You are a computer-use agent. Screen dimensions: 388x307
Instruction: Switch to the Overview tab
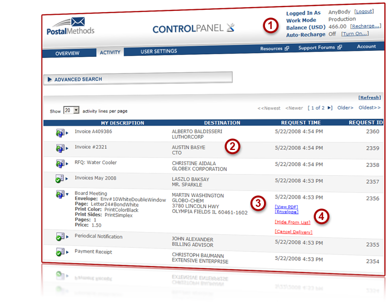point(67,53)
